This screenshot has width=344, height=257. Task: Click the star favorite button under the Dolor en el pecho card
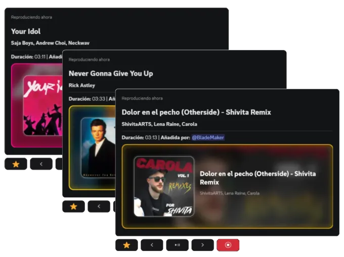(x=126, y=245)
